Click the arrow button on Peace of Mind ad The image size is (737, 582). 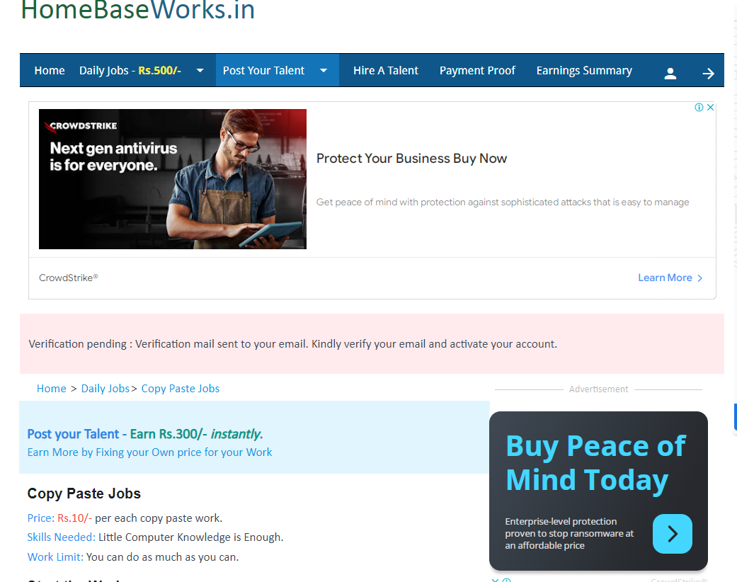pos(672,533)
